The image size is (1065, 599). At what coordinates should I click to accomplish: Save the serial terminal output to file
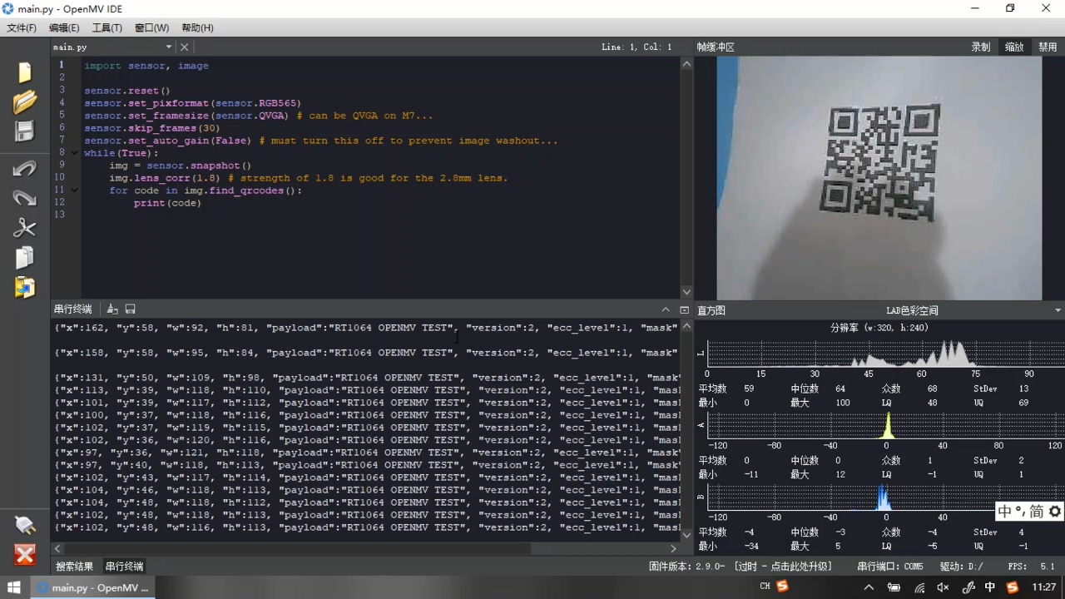click(x=130, y=309)
